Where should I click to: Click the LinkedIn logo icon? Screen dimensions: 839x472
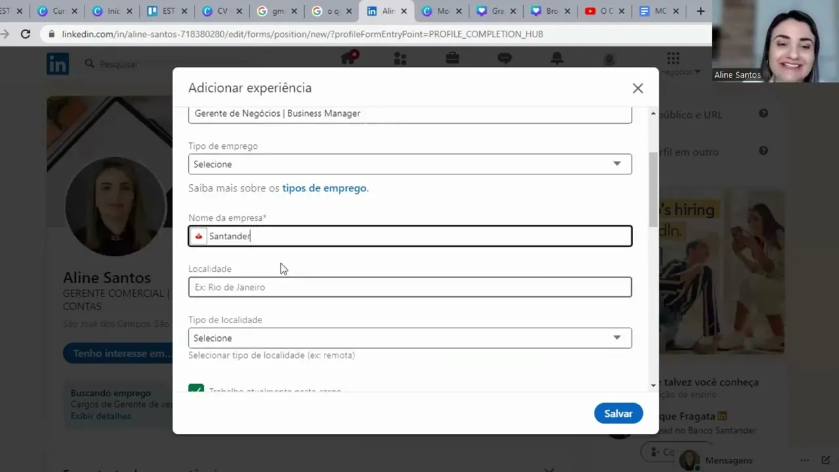(58, 64)
